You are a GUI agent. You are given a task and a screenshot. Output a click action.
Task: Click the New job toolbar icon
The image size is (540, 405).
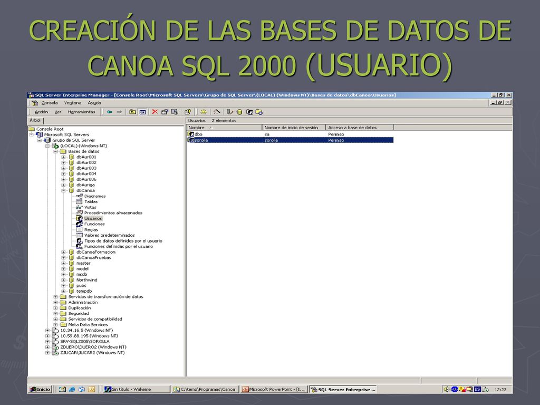coord(259,112)
